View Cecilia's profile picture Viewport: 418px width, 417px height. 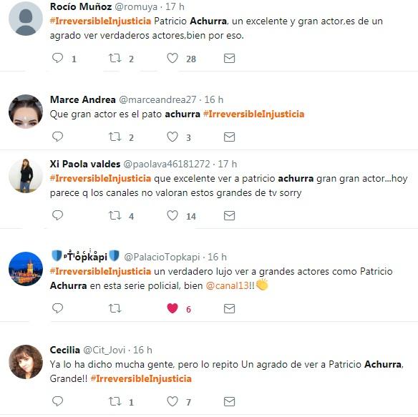[26, 362]
